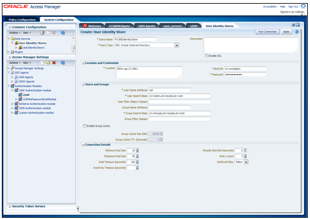310x219 pixels.
Task: Click Create icon in Common Configuration toolbar
Action: [42, 33]
